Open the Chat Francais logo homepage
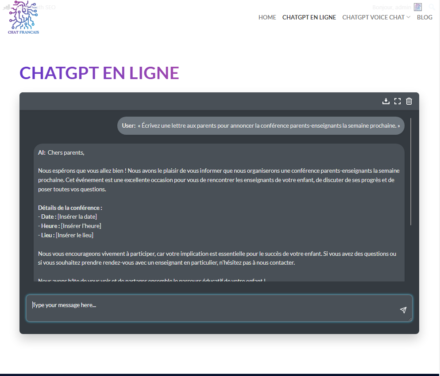This screenshot has height=376, width=440. coord(23,17)
